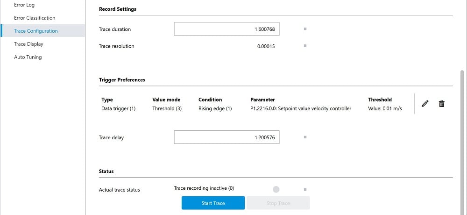Click the Stop Trace button
Screen dimensions: 467x215
click(x=278, y=203)
